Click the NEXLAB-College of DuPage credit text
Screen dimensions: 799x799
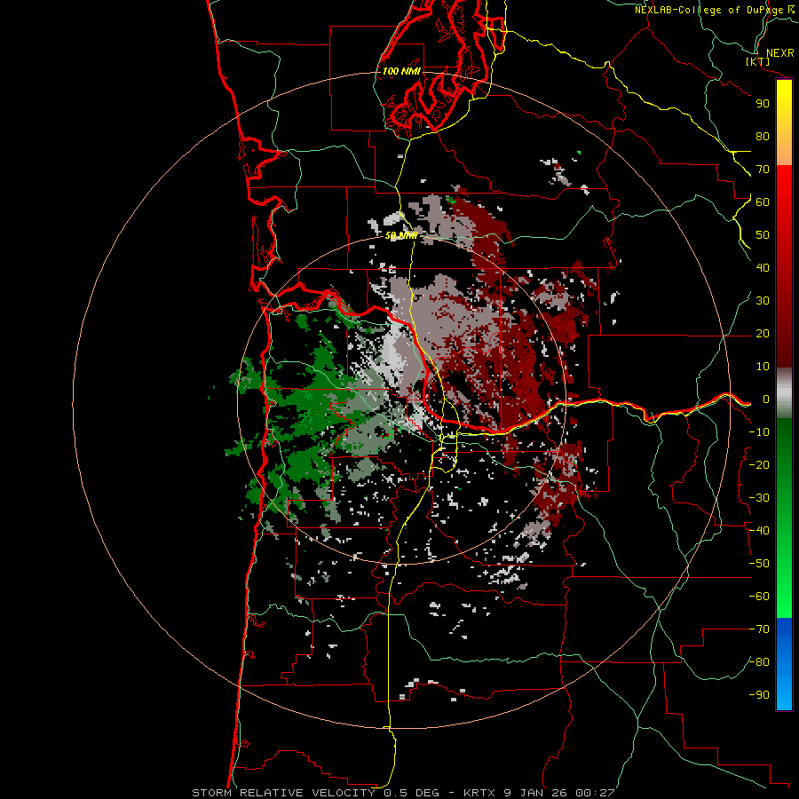(714, 10)
